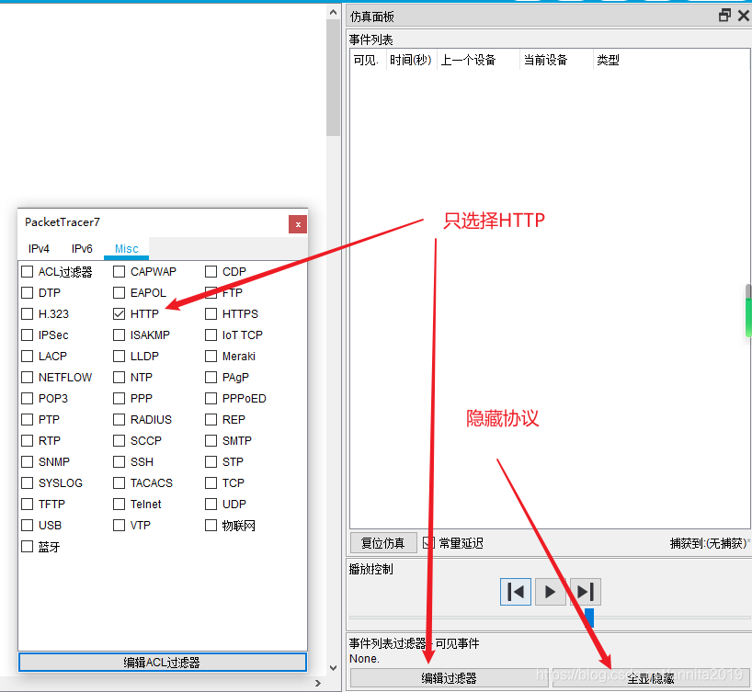752x692 pixels.
Task: Click the step-forward playback button
Action: 585,592
